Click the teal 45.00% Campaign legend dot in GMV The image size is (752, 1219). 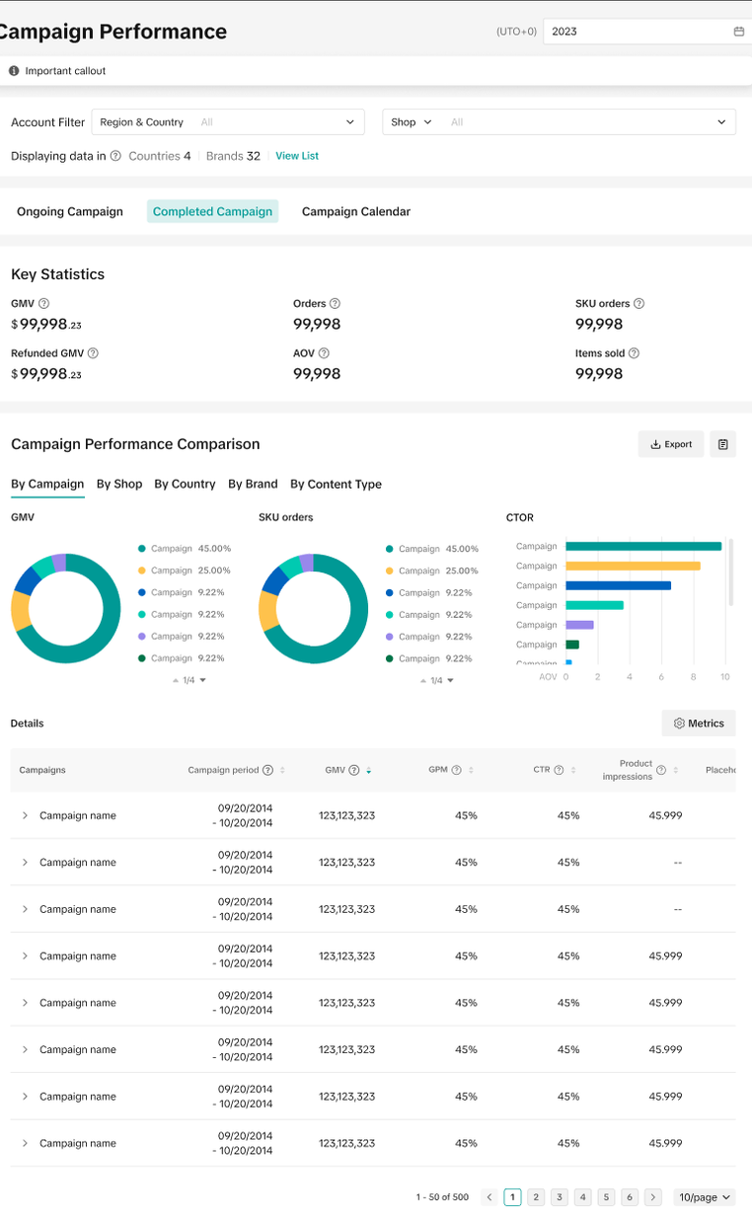[142, 549]
